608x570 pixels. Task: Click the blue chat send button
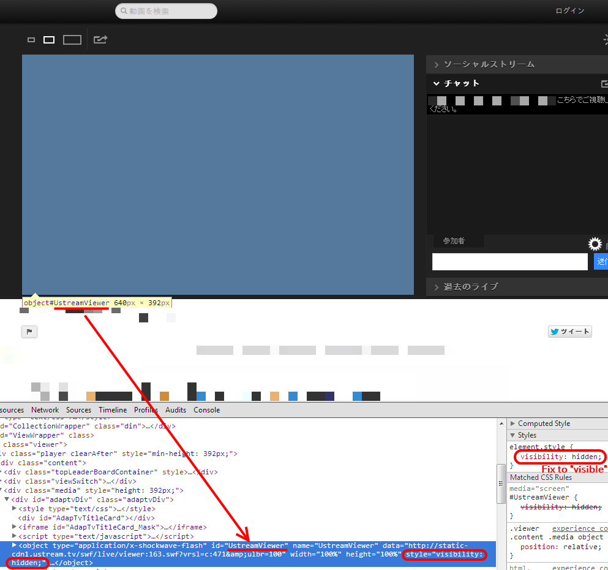601,261
